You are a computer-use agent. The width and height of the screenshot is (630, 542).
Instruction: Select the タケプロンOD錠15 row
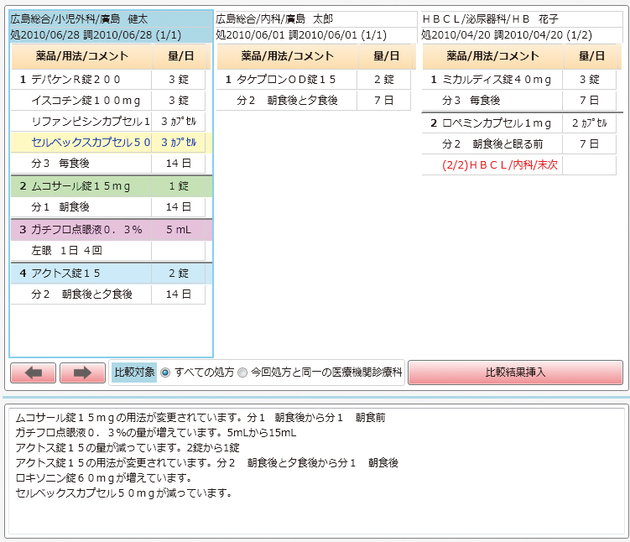(x=314, y=80)
